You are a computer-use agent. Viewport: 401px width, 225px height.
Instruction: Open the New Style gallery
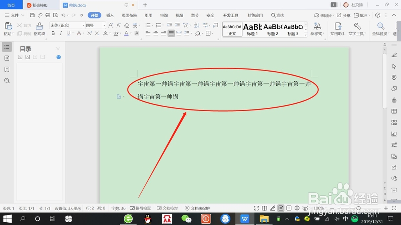(x=317, y=28)
